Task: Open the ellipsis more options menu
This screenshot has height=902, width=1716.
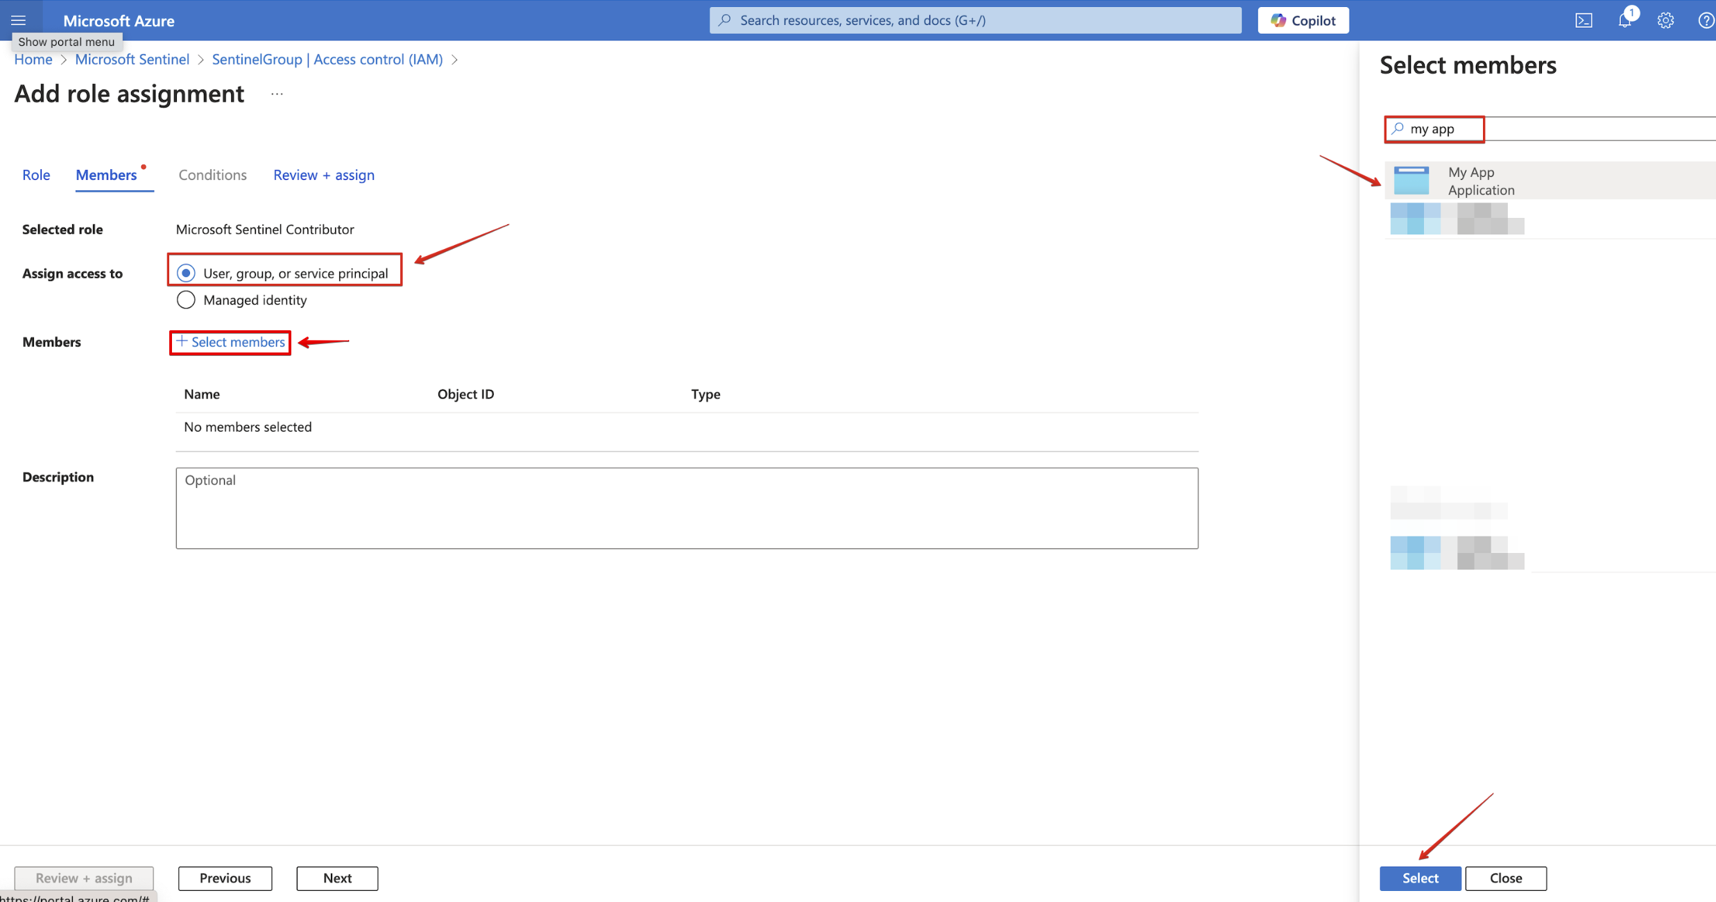Action: 277,94
